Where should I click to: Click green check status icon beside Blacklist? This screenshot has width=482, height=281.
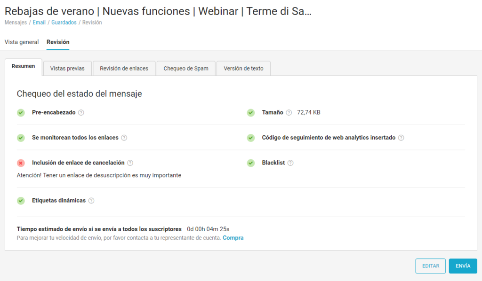click(x=251, y=163)
